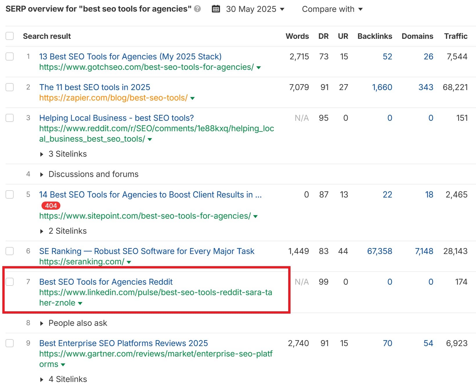Open the zapier.com URL dropdown arrow
The image size is (476, 384).
(x=192, y=98)
